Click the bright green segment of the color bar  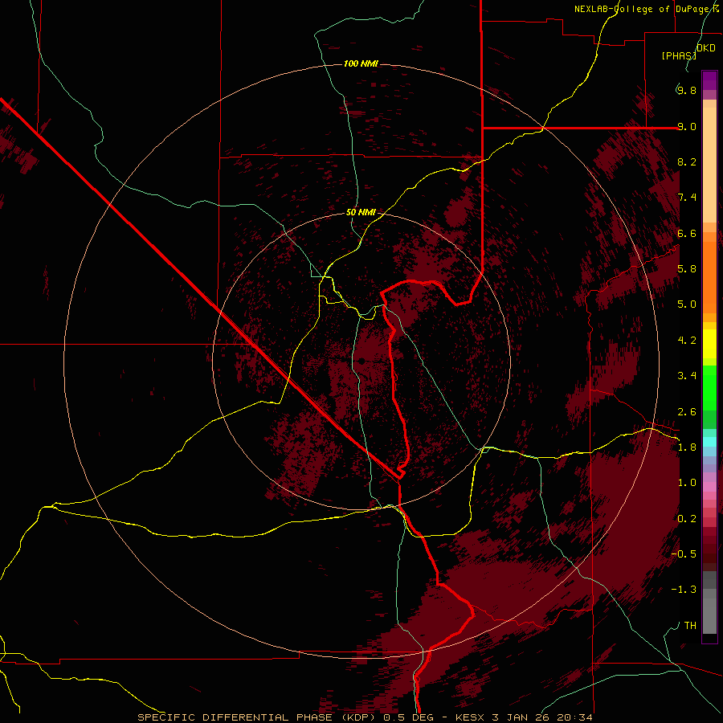(x=709, y=388)
